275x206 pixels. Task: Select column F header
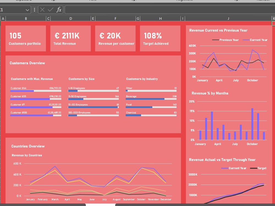116,18
